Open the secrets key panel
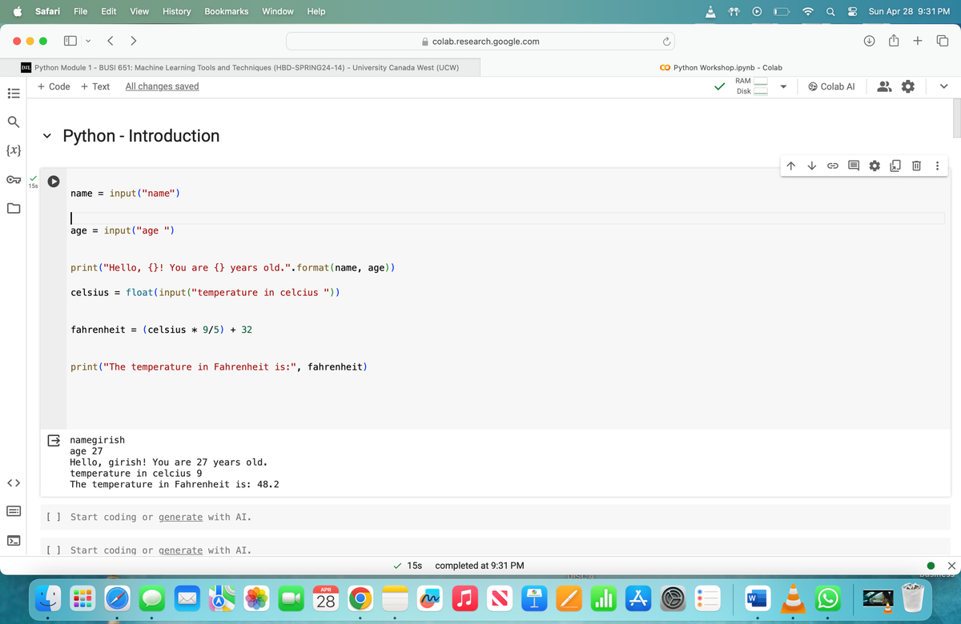The width and height of the screenshot is (961, 624). click(12, 180)
